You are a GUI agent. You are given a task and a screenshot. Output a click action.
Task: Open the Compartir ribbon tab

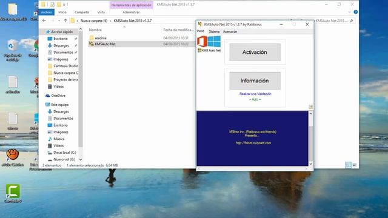[x=82, y=12]
